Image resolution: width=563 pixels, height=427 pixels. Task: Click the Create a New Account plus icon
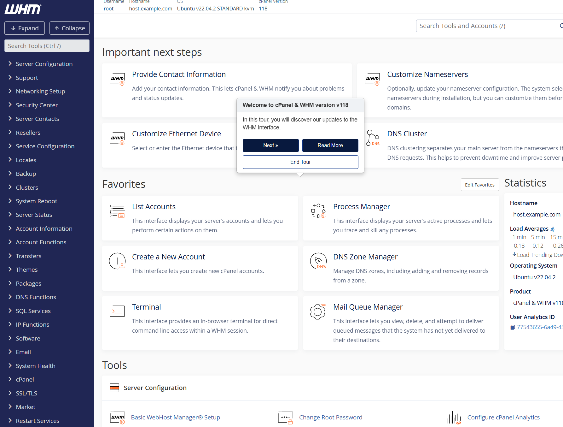click(117, 261)
